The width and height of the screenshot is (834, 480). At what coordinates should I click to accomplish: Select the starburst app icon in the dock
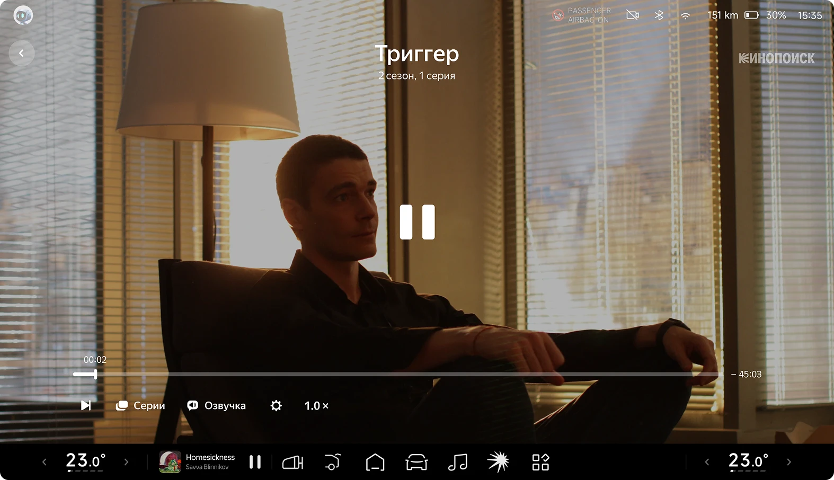pos(499,462)
